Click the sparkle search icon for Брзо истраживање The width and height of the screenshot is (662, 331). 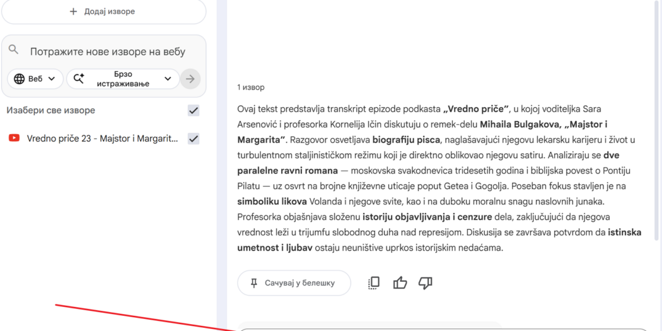coord(79,79)
